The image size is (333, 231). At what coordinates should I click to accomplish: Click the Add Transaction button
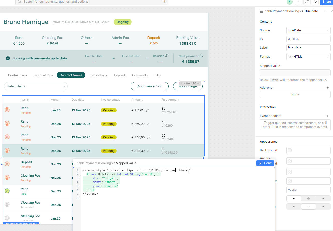pos(150,86)
